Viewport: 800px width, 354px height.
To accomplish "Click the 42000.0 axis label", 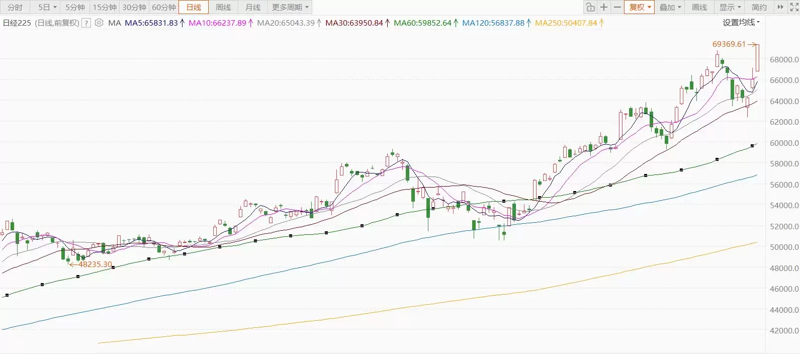I will 784,330.
